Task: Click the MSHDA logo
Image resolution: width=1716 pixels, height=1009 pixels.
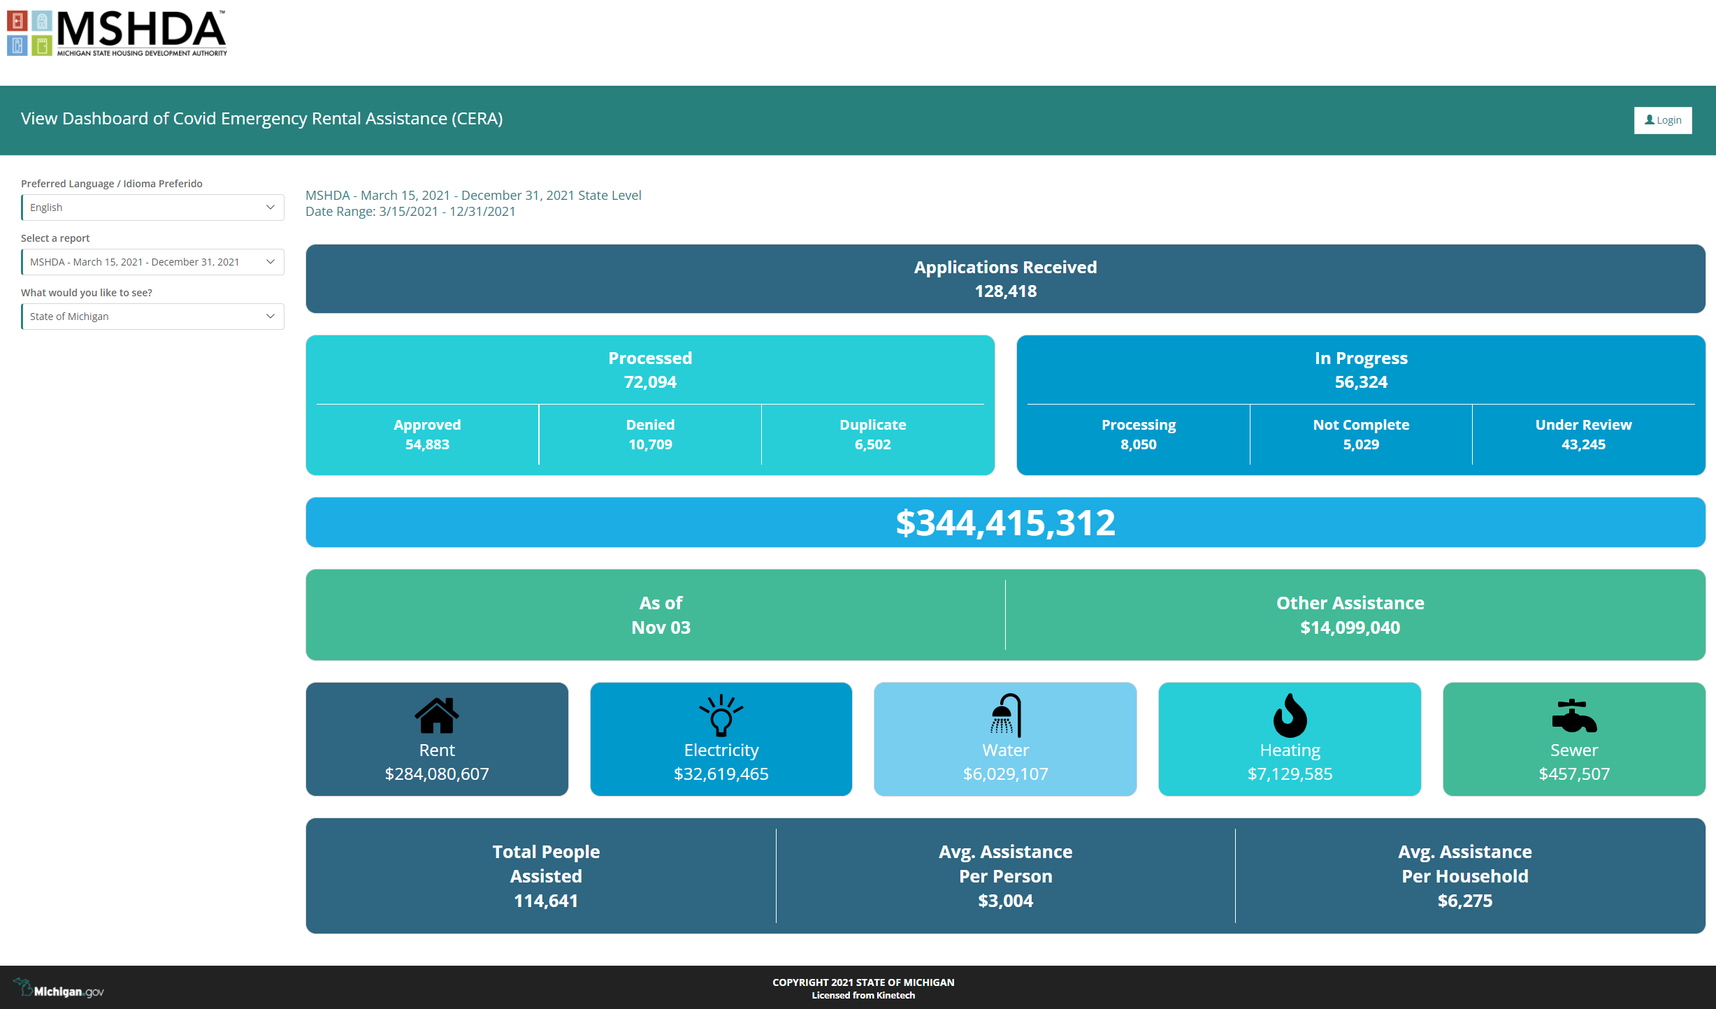Action: [x=117, y=33]
